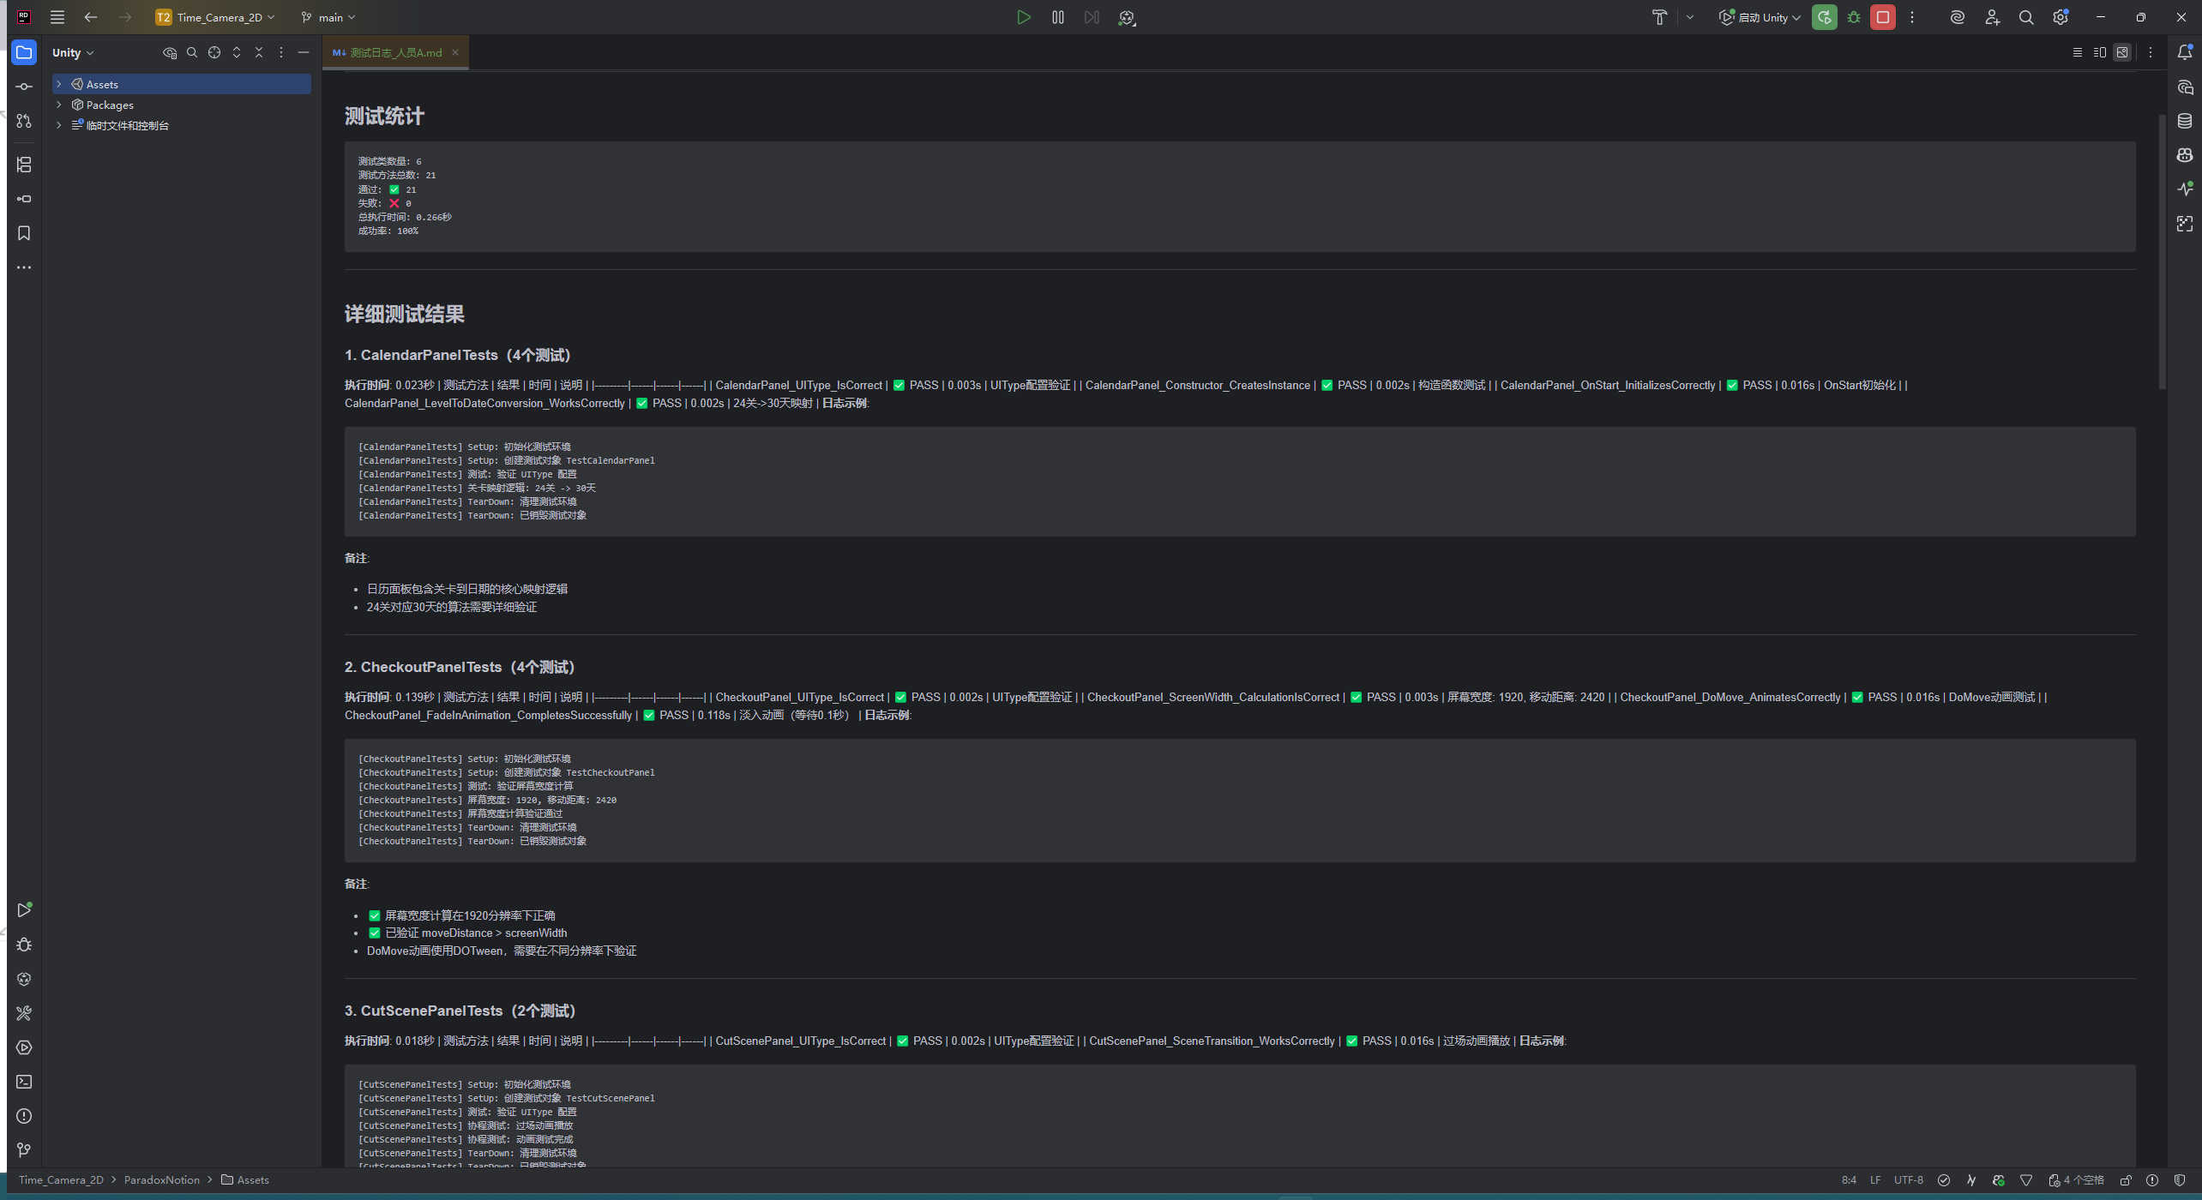Click the hammer Build icon
This screenshot has height=1200, width=2202.
tap(1659, 17)
